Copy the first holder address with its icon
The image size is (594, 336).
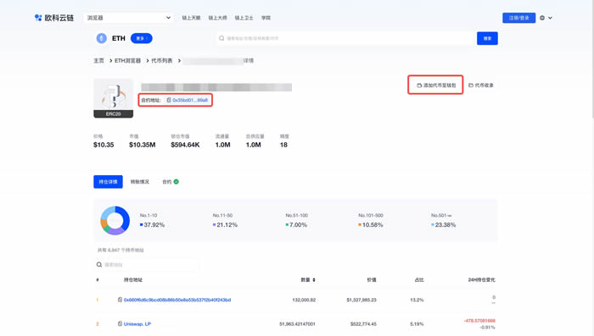(x=120, y=300)
